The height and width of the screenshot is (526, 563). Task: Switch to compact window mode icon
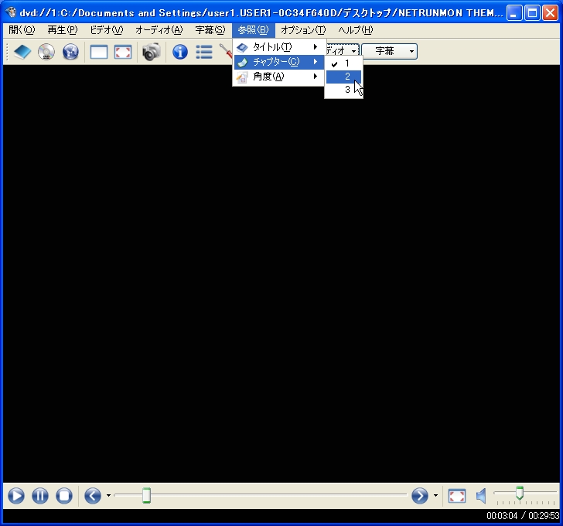click(99, 52)
